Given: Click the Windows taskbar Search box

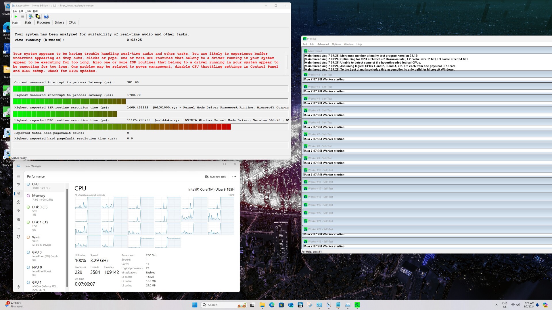Looking at the screenshot, I should point(218,305).
